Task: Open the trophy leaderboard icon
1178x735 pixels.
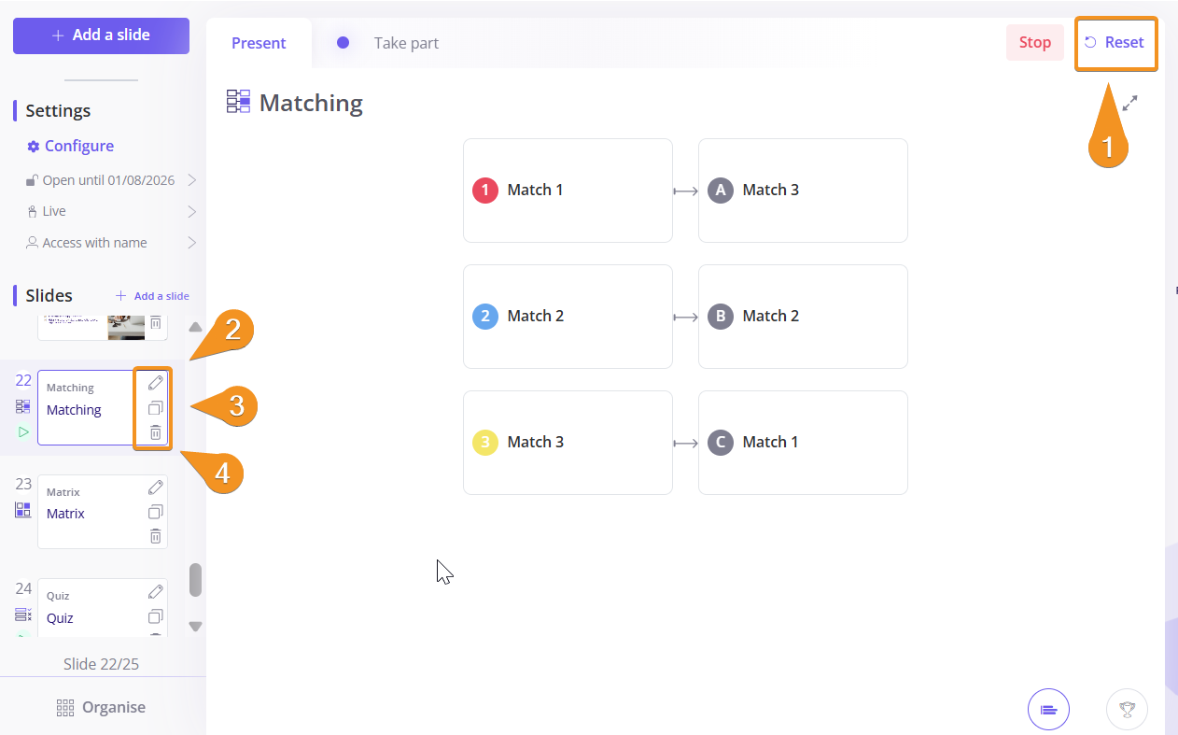Action: (x=1127, y=710)
